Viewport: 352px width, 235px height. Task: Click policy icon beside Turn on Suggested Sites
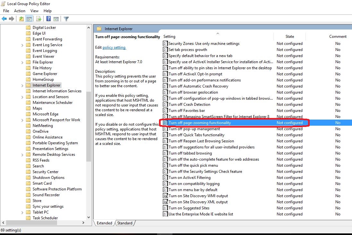tap(165, 208)
